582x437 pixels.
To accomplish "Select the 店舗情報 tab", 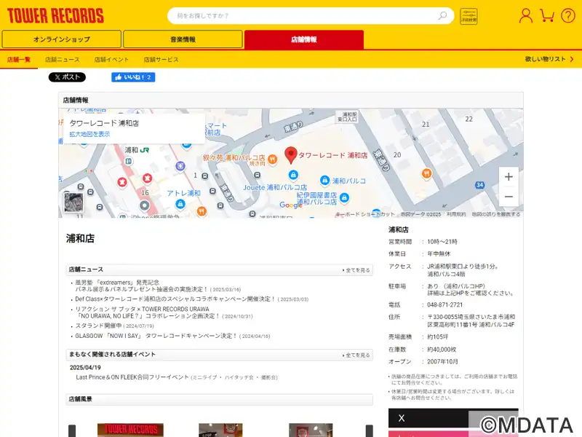I will tap(304, 39).
